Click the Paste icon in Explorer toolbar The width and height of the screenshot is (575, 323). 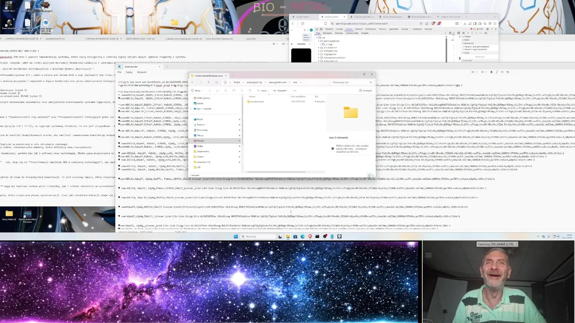coord(226,91)
